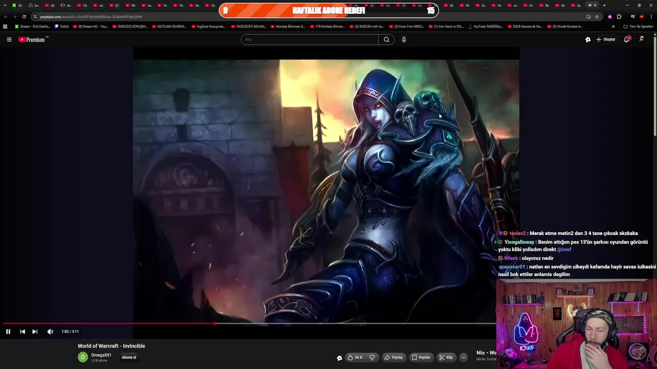
Task: Open the install/cast icon in the address bar
Action: pyautogui.click(x=588, y=16)
